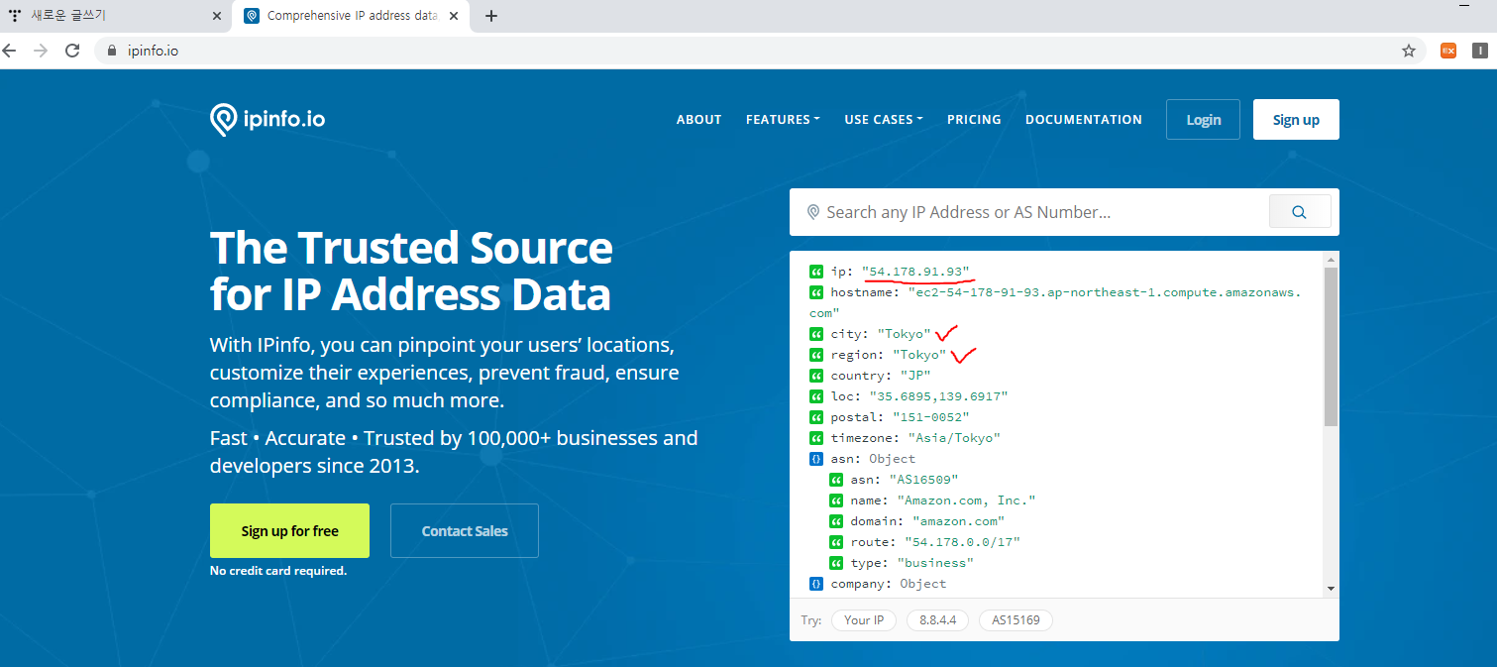The height and width of the screenshot is (667, 1497).
Task: Click the string icon beside type
Action: pos(836,563)
